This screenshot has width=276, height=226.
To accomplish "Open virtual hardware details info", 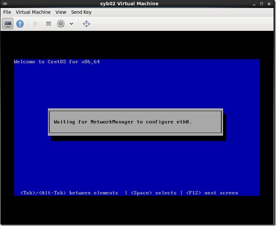I will [20, 24].
